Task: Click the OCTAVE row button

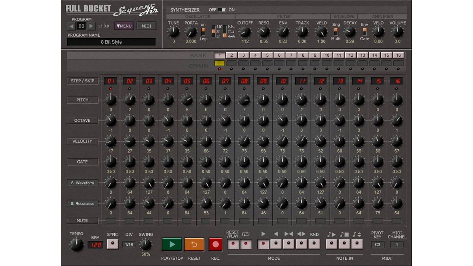Action: pyautogui.click(x=82, y=121)
